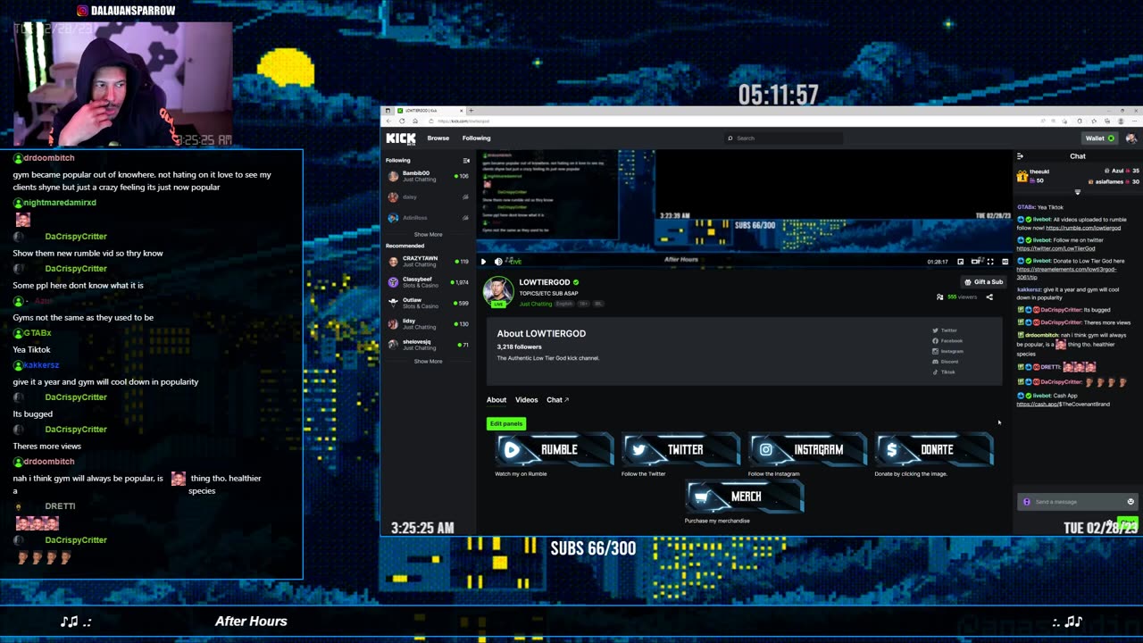Open the user profile avatar menu

1131,138
